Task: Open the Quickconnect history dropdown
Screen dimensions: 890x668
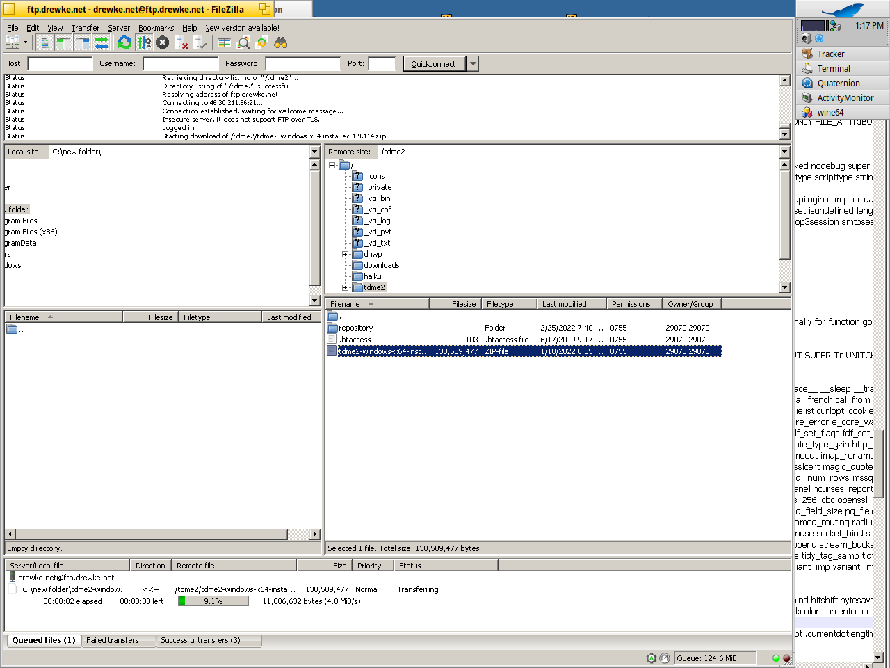Action: 473,63
